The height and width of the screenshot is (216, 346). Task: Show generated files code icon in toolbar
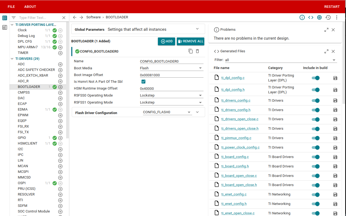[x=311, y=18]
